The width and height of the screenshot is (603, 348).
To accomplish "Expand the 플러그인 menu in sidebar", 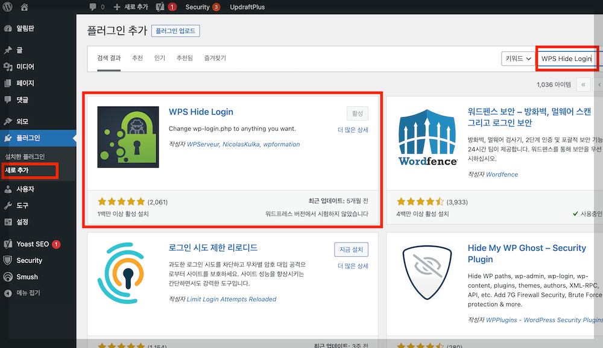I will [x=29, y=138].
